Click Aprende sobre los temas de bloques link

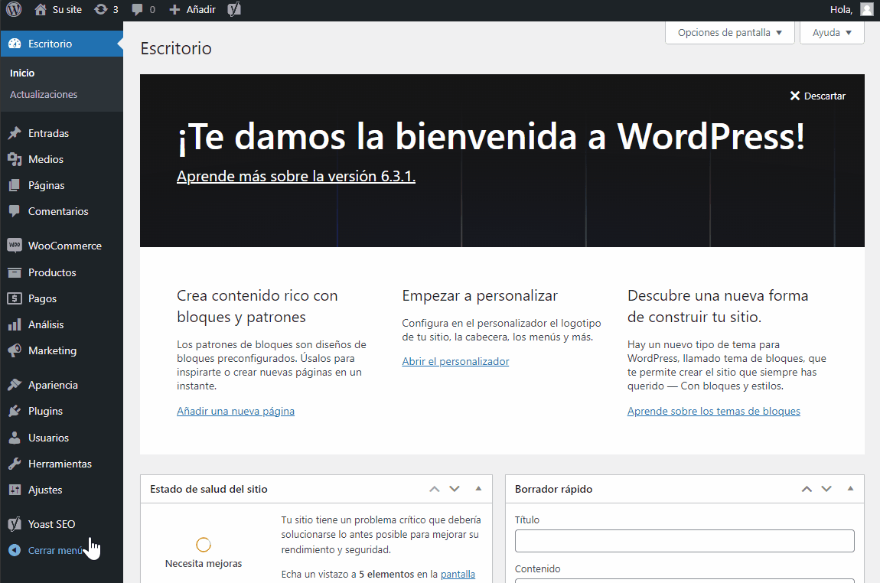714,412
